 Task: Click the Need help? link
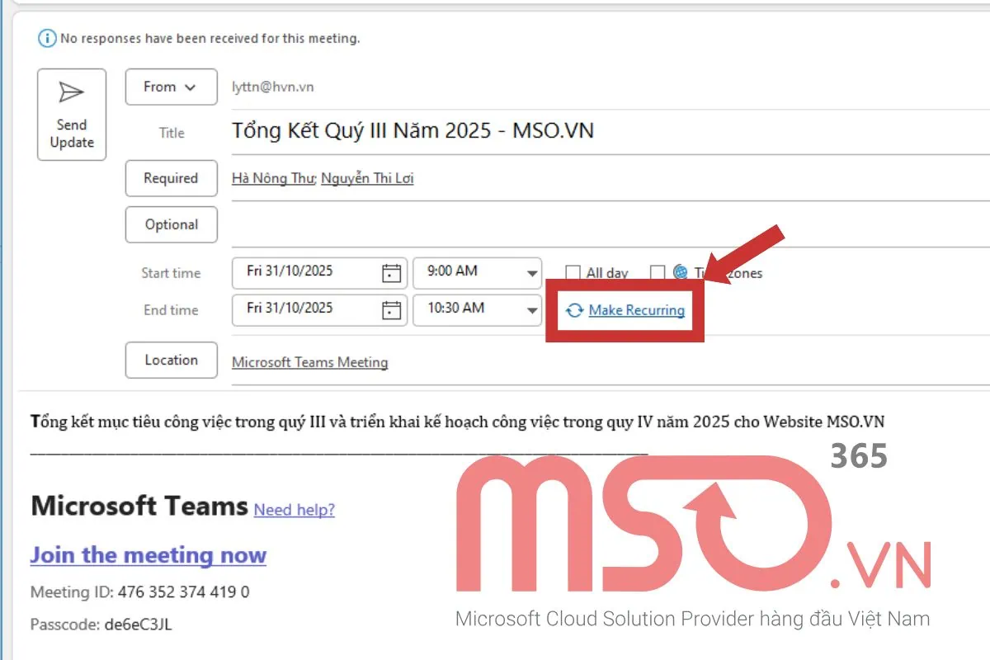pyautogui.click(x=295, y=510)
